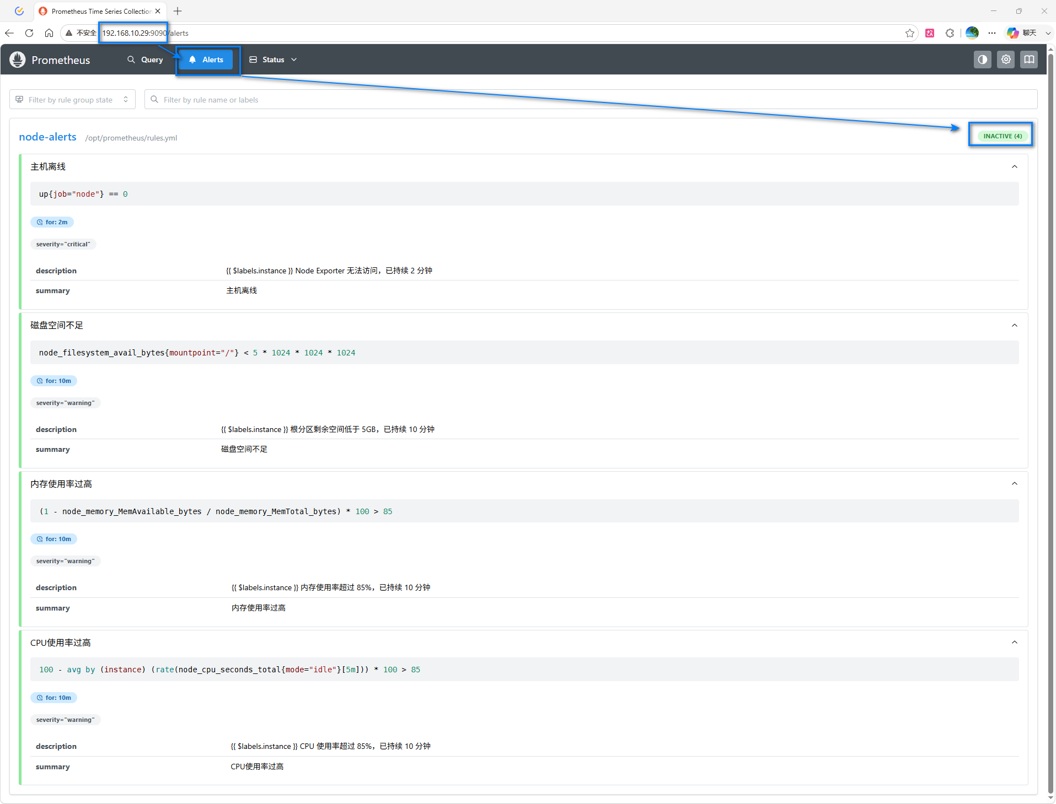Select the Prometheus Time Series Collection tab
The image size is (1056, 804).
100,11
